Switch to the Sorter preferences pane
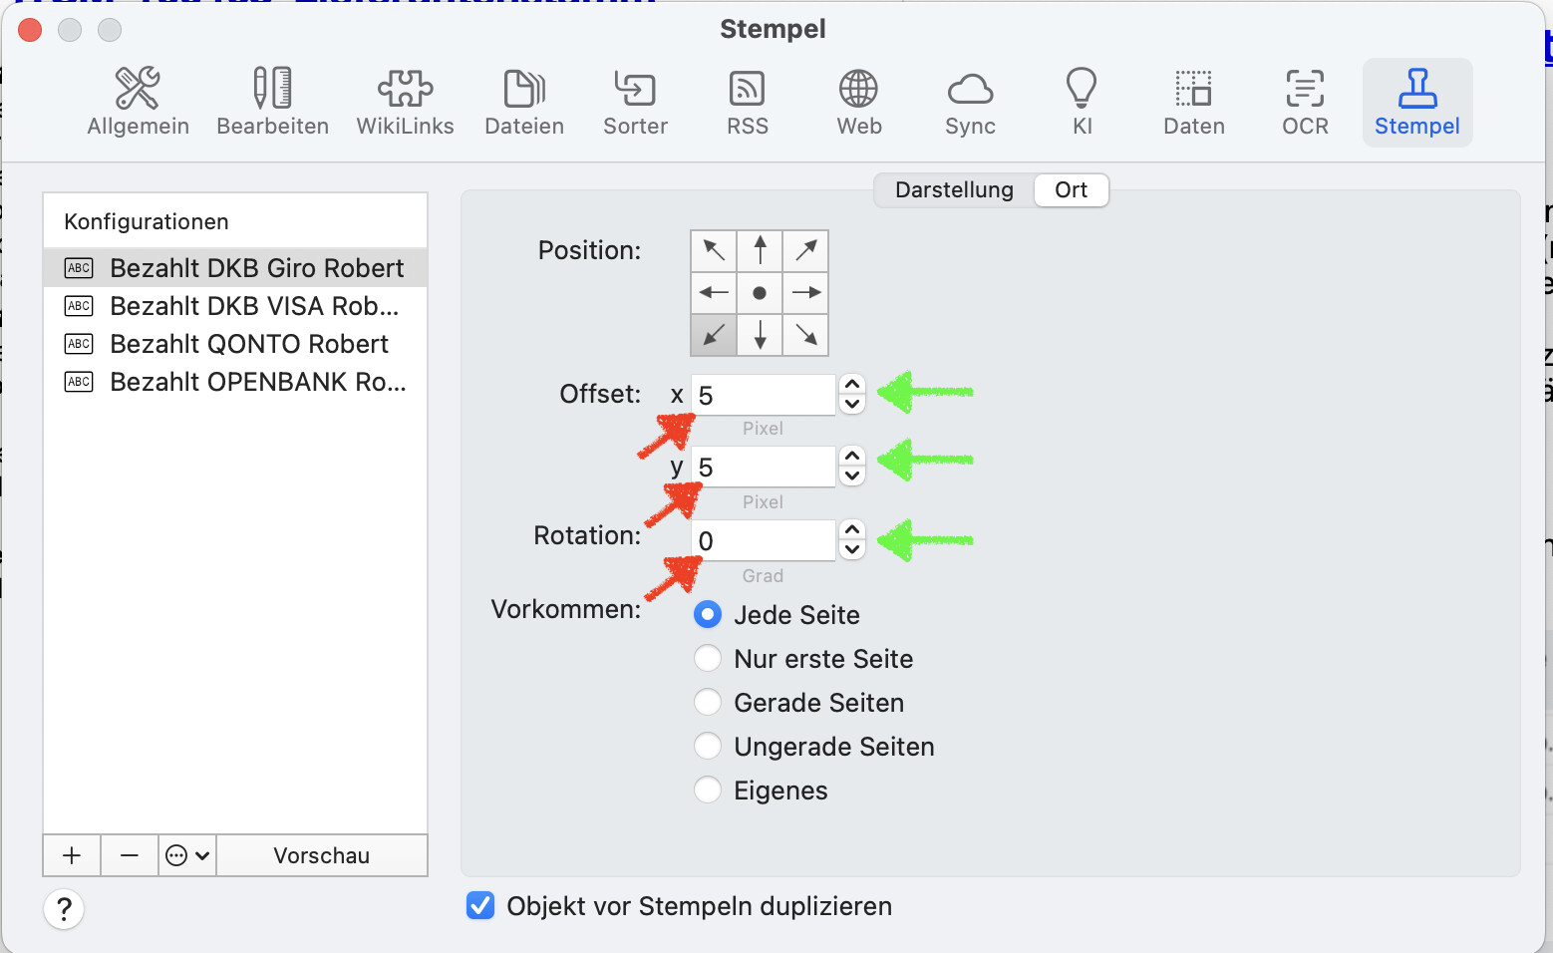This screenshot has height=953, width=1553. (x=635, y=102)
